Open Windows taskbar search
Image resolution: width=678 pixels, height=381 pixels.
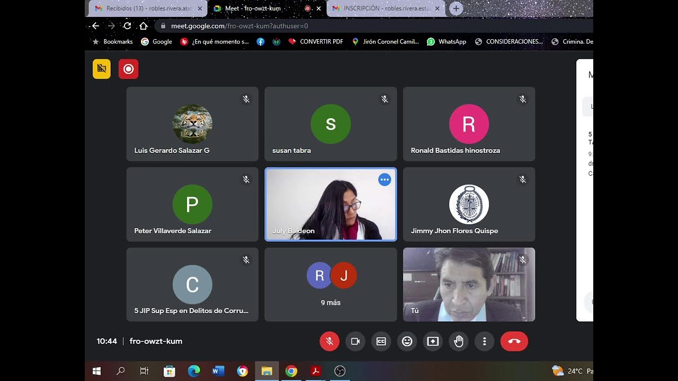121,371
